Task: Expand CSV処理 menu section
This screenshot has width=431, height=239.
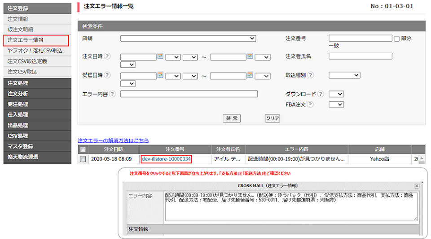Action: (37, 136)
